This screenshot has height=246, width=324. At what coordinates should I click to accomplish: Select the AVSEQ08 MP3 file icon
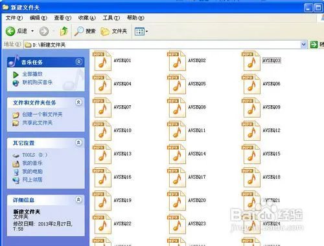coord(176,107)
